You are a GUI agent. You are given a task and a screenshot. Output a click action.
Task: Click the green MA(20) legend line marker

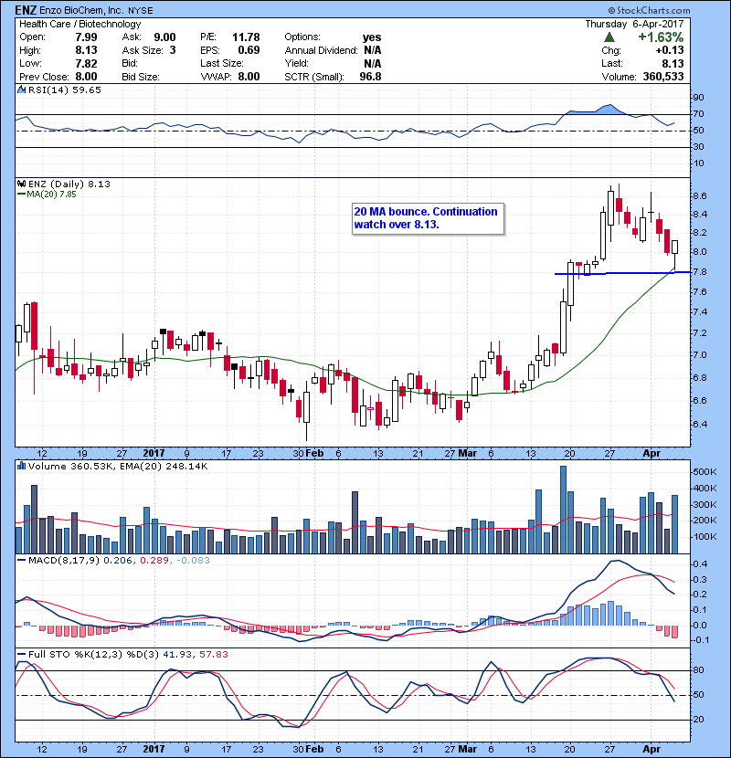pyautogui.click(x=21, y=195)
